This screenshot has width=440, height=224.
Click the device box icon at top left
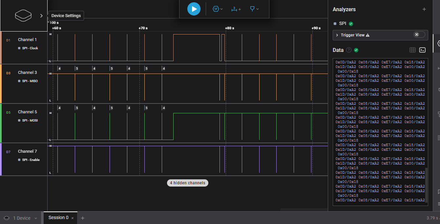tap(23, 16)
